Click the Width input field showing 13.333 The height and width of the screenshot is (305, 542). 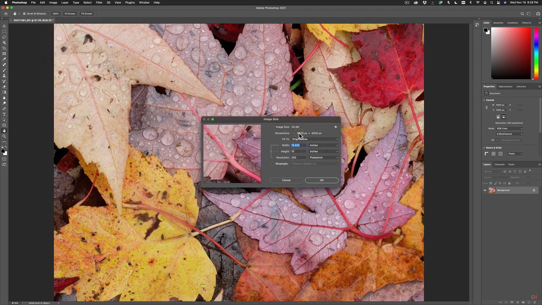pos(298,145)
